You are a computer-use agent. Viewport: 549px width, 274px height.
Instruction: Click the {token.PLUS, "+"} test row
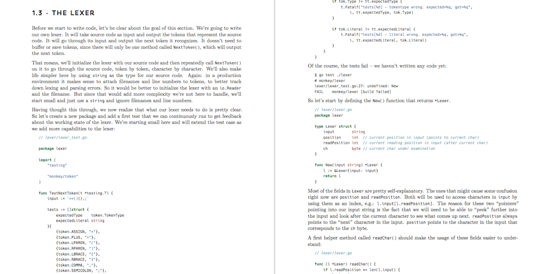point(76,237)
